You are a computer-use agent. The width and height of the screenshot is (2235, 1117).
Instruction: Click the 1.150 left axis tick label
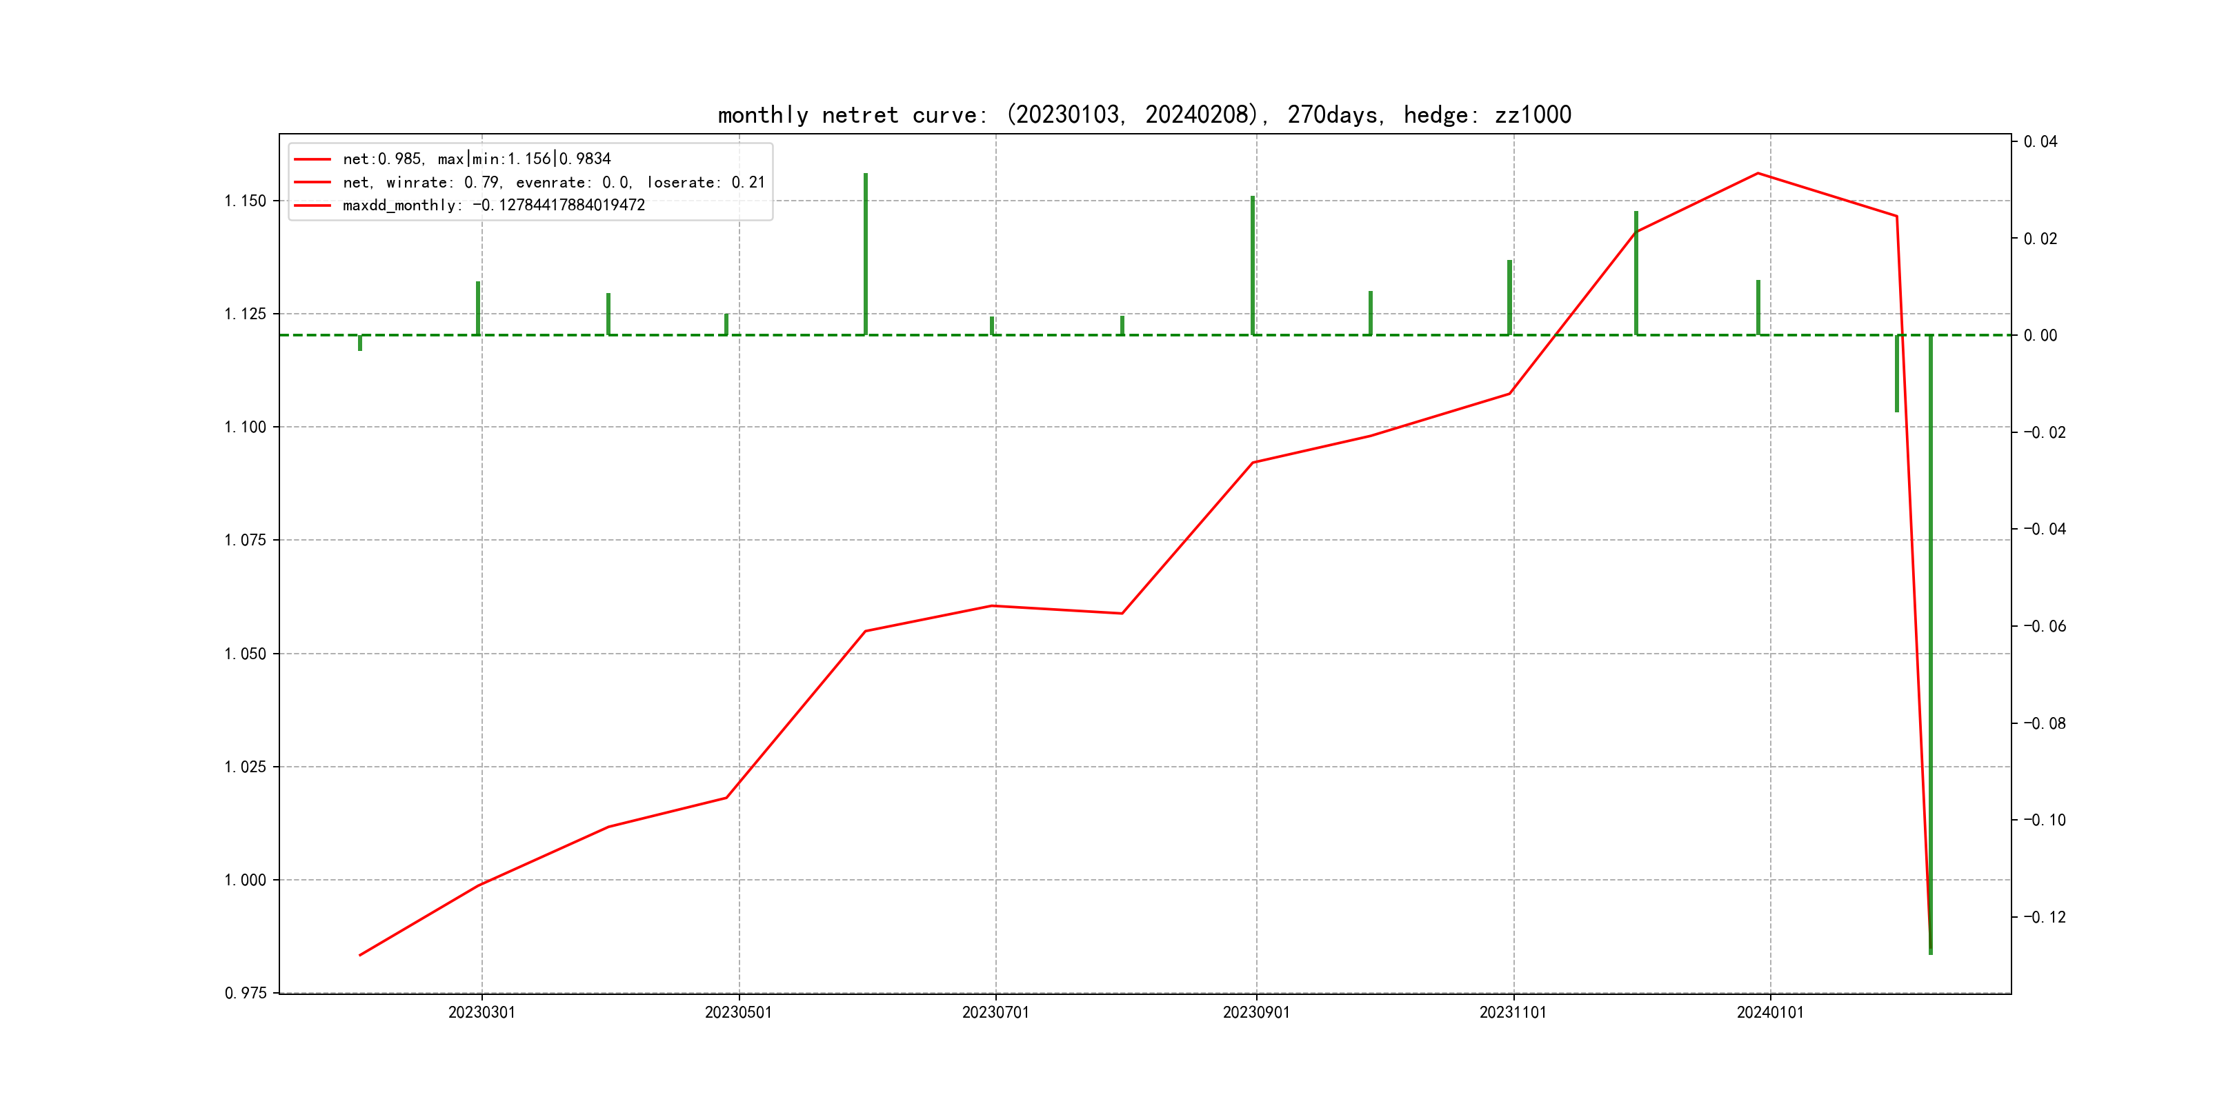pos(246,201)
